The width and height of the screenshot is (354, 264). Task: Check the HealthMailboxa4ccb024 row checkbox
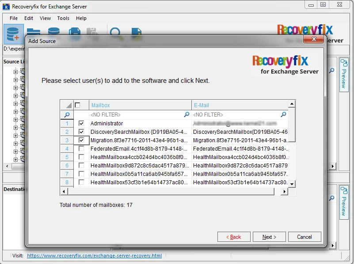pyautogui.click(x=81, y=157)
